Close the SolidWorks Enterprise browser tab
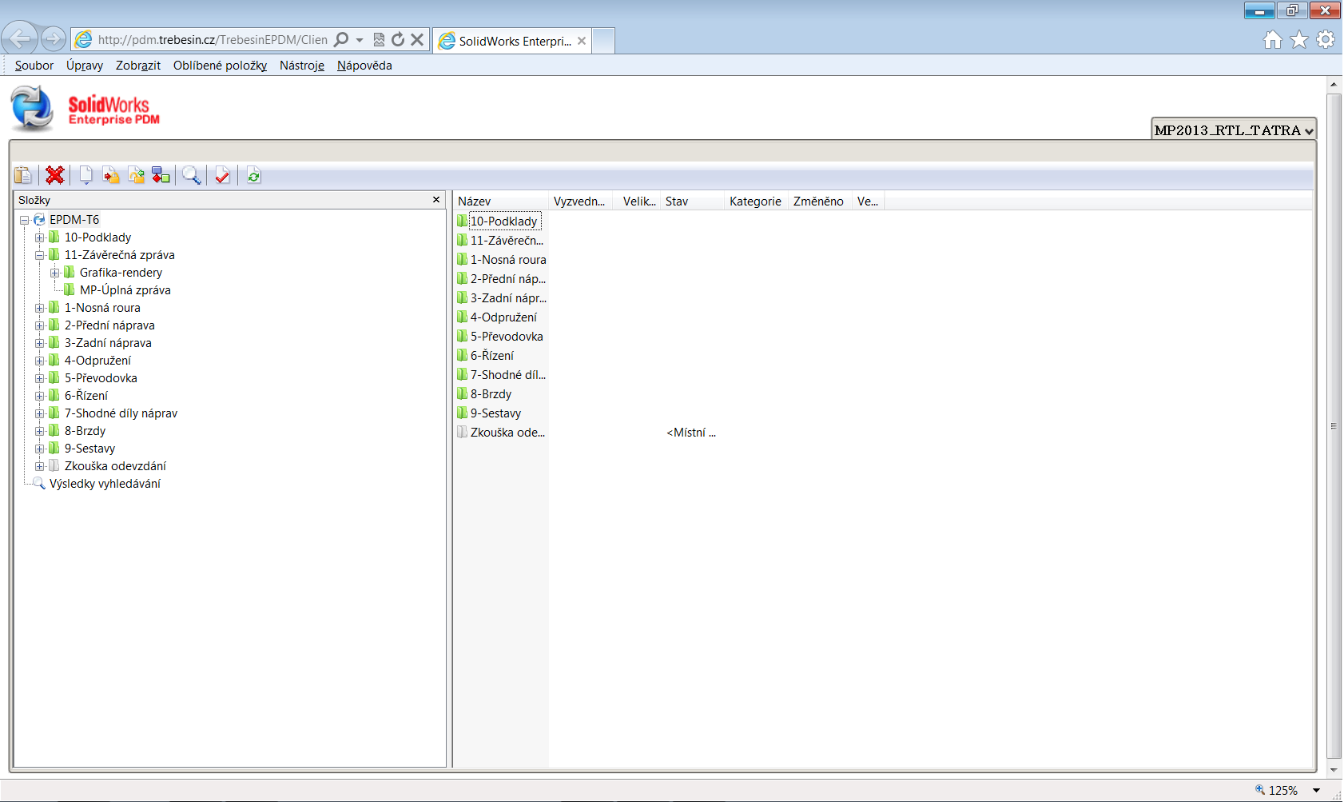 (x=582, y=41)
